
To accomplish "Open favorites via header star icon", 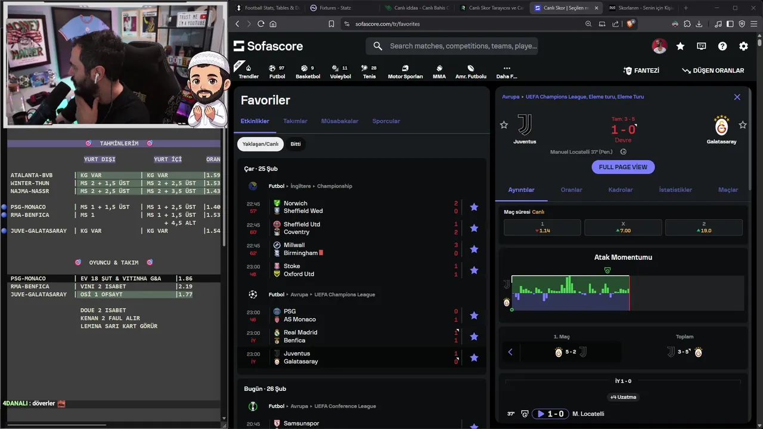I will point(680,46).
